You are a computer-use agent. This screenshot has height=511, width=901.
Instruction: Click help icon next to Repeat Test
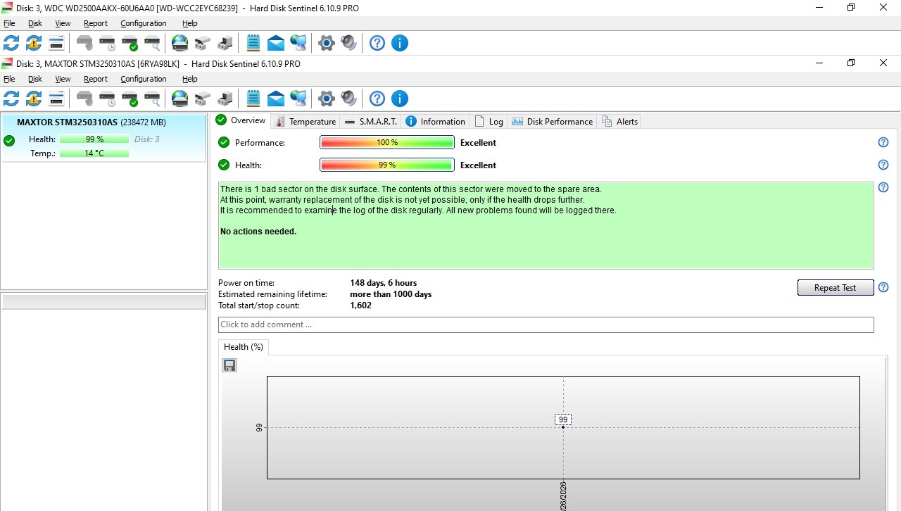pyautogui.click(x=883, y=288)
